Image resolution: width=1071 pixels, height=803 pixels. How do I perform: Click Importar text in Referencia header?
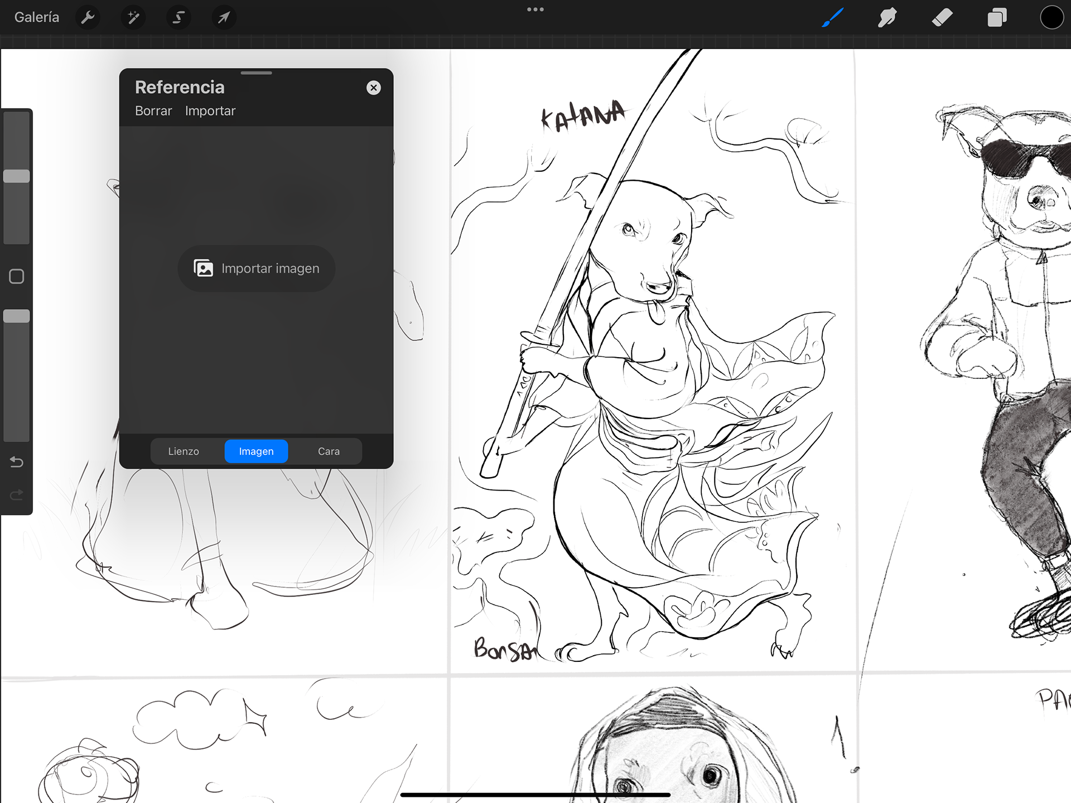pos(210,110)
